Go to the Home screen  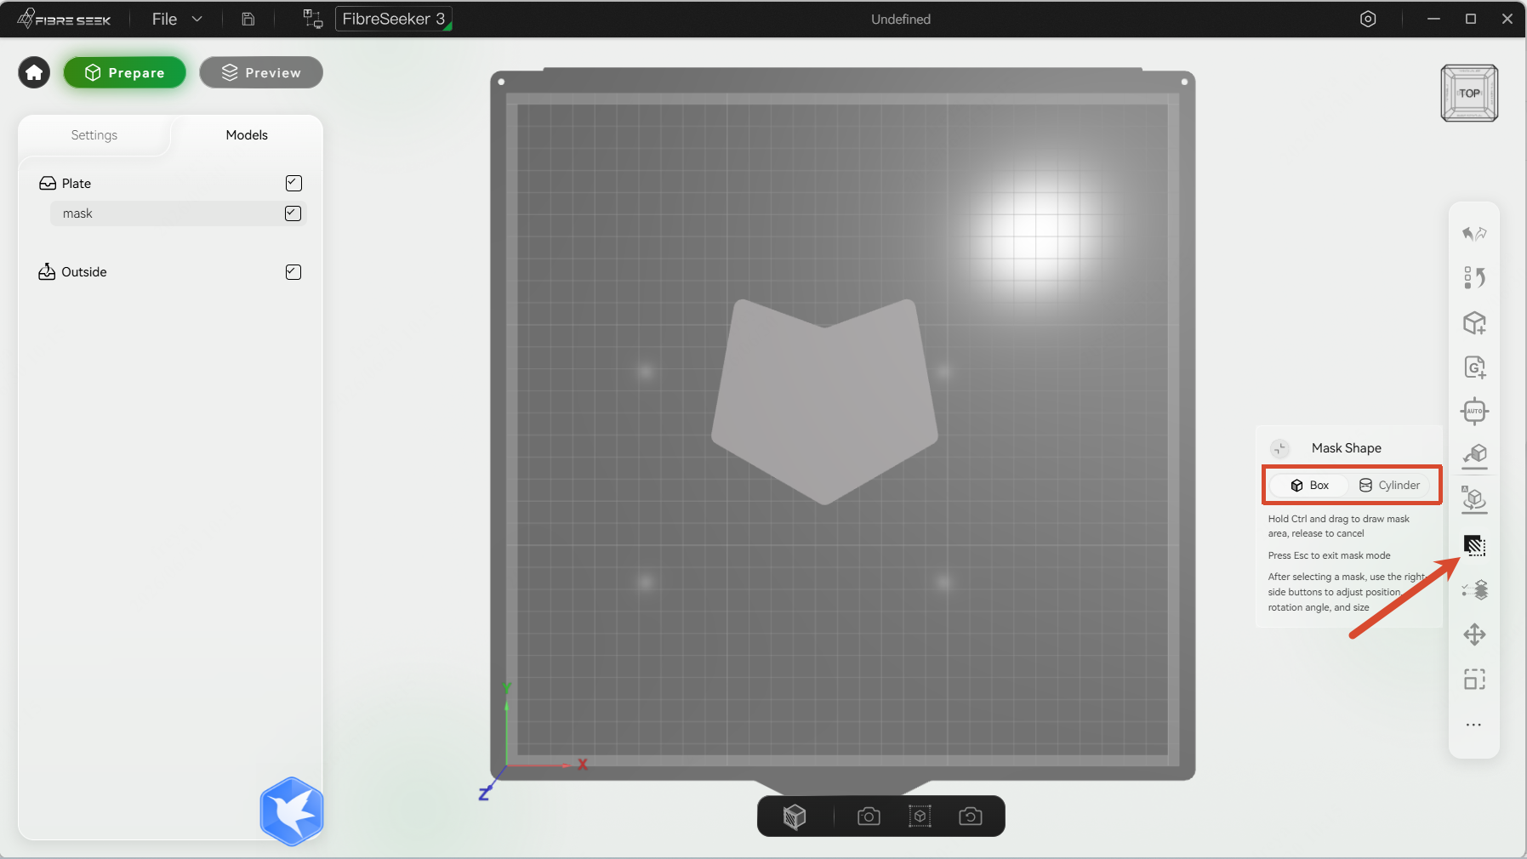pyautogui.click(x=34, y=73)
